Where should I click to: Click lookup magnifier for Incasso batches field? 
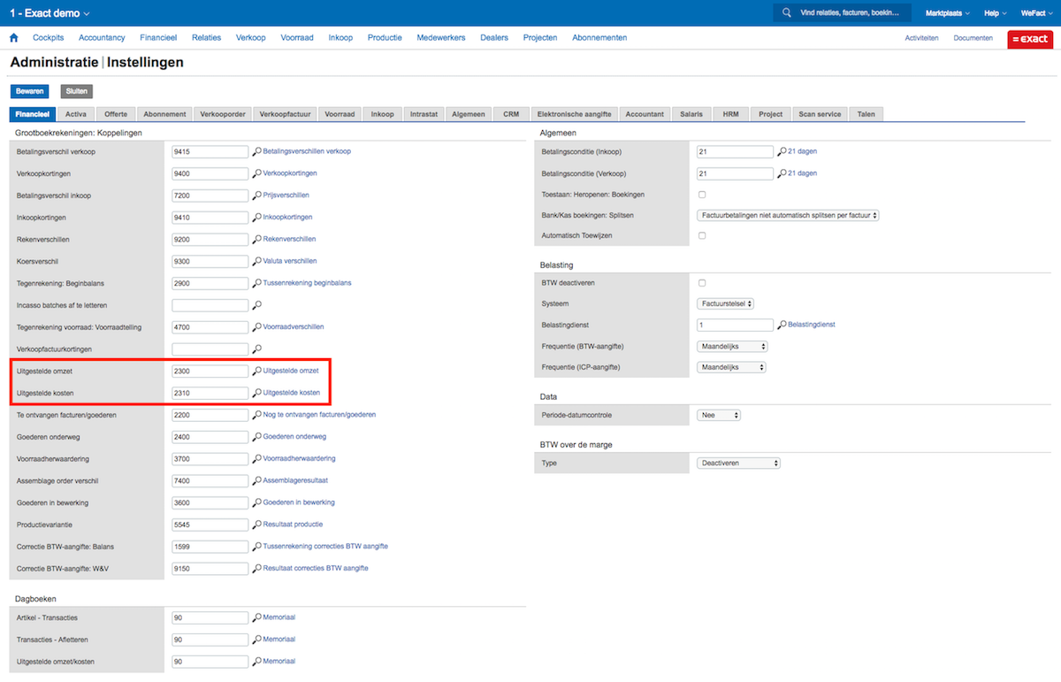coord(257,305)
